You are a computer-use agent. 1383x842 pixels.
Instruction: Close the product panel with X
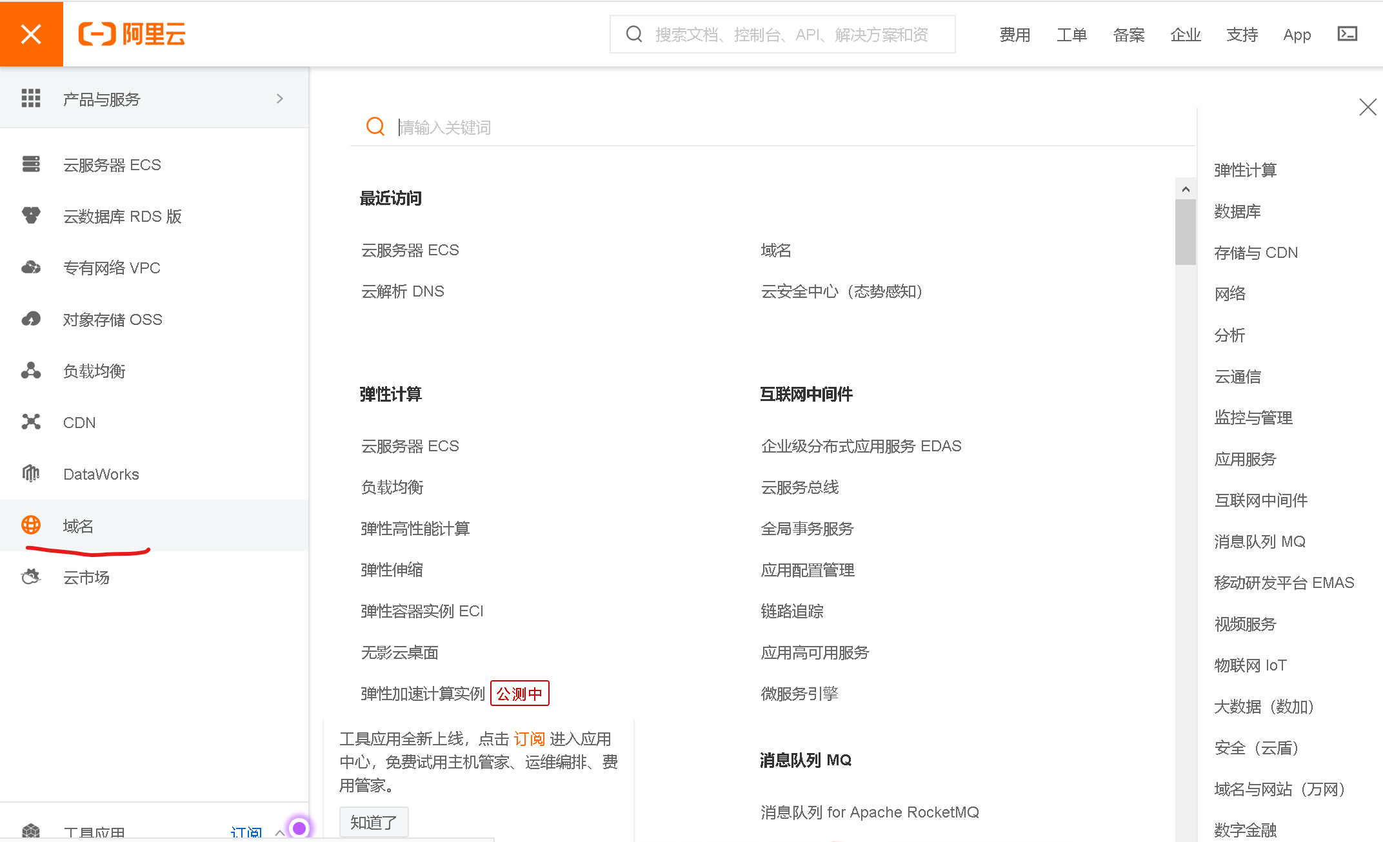tap(1368, 107)
